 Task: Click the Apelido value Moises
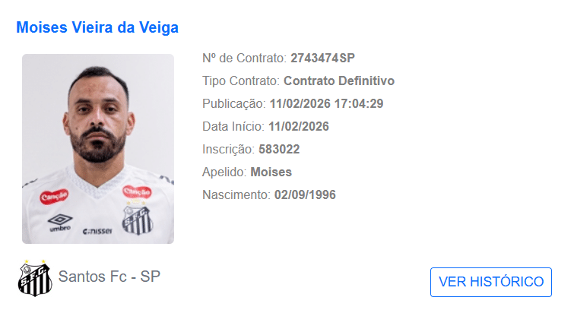pyautogui.click(x=271, y=172)
